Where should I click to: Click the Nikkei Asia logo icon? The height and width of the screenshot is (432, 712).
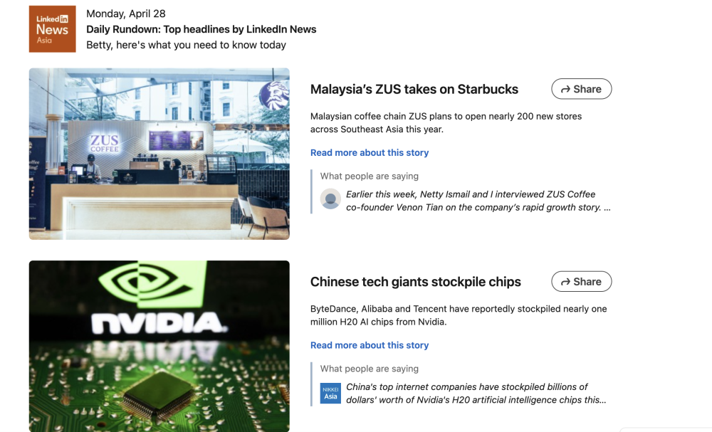point(330,393)
